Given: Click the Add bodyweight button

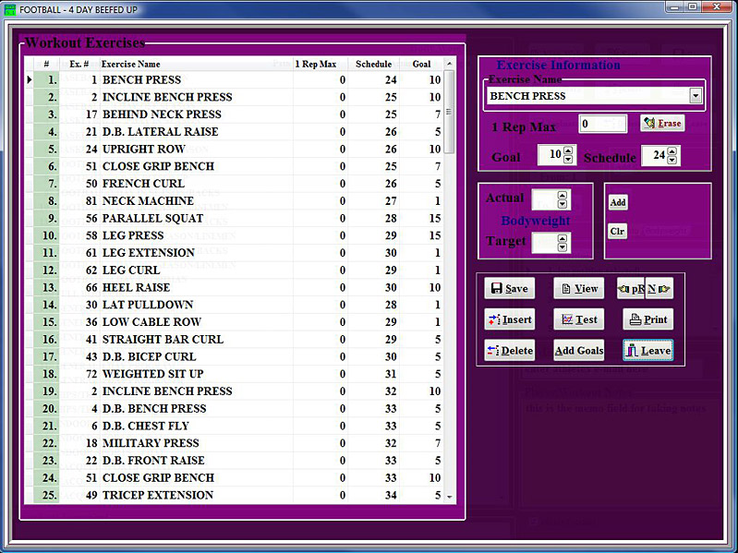Looking at the screenshot, I should [x=617, y=202].
